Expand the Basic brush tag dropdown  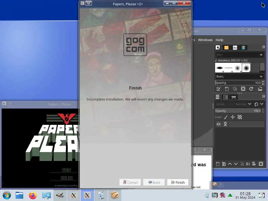tap(261, 76)
